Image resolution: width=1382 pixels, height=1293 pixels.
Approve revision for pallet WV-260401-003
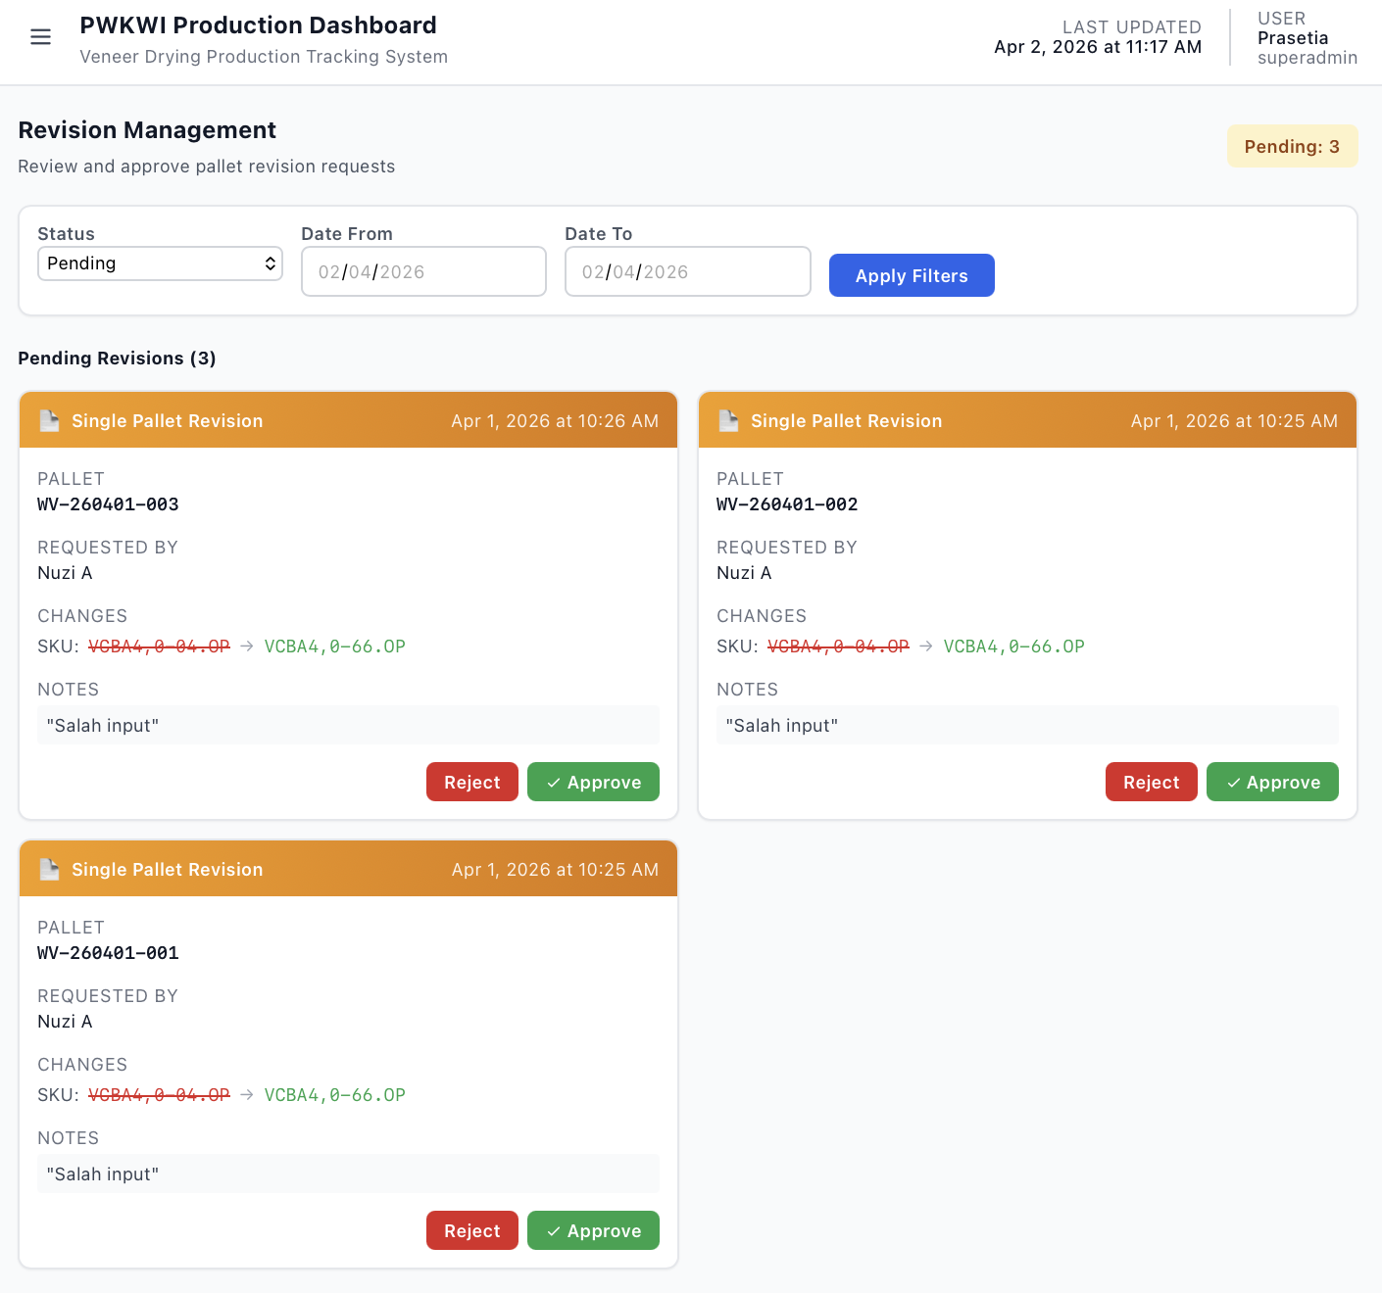click(593, 782)
